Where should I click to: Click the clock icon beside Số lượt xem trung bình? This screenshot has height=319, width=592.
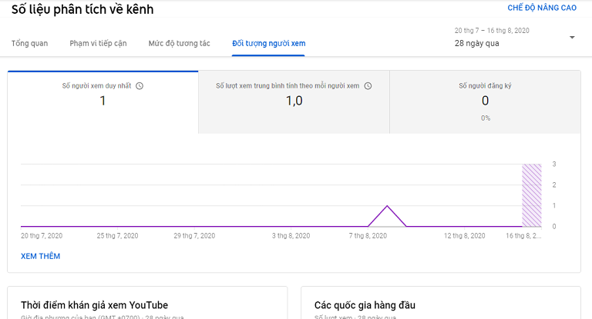(368, 86)
